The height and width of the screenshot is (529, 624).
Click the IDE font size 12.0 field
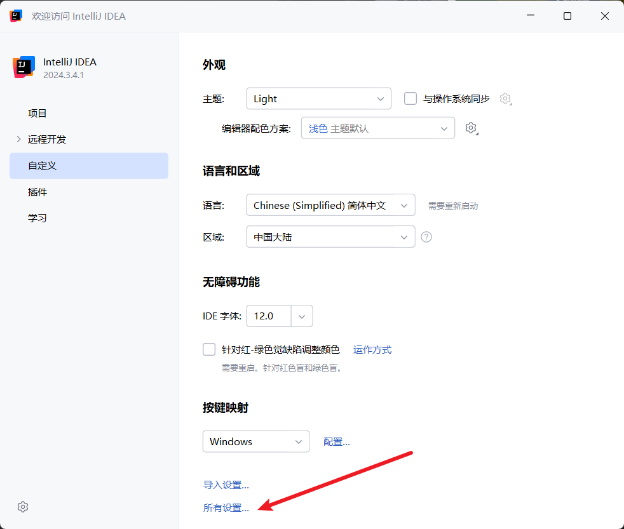[x=269, y=316]
